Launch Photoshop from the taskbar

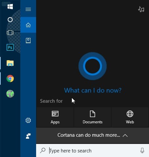(x=10, y=47)
